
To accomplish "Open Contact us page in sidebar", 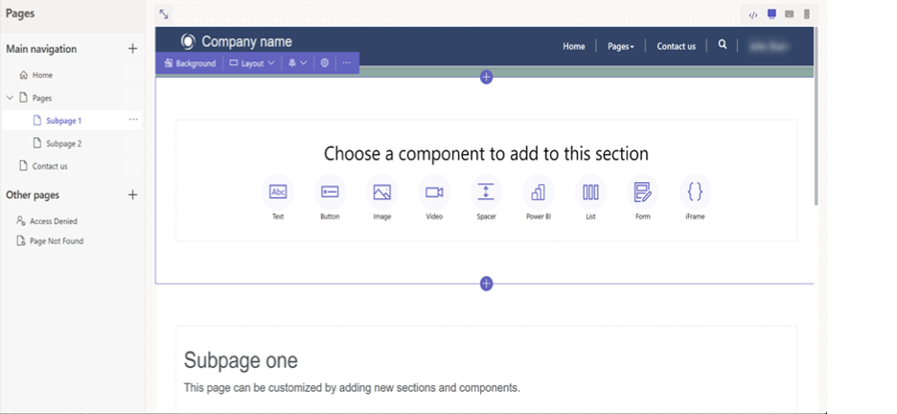I will pos(50,166).
